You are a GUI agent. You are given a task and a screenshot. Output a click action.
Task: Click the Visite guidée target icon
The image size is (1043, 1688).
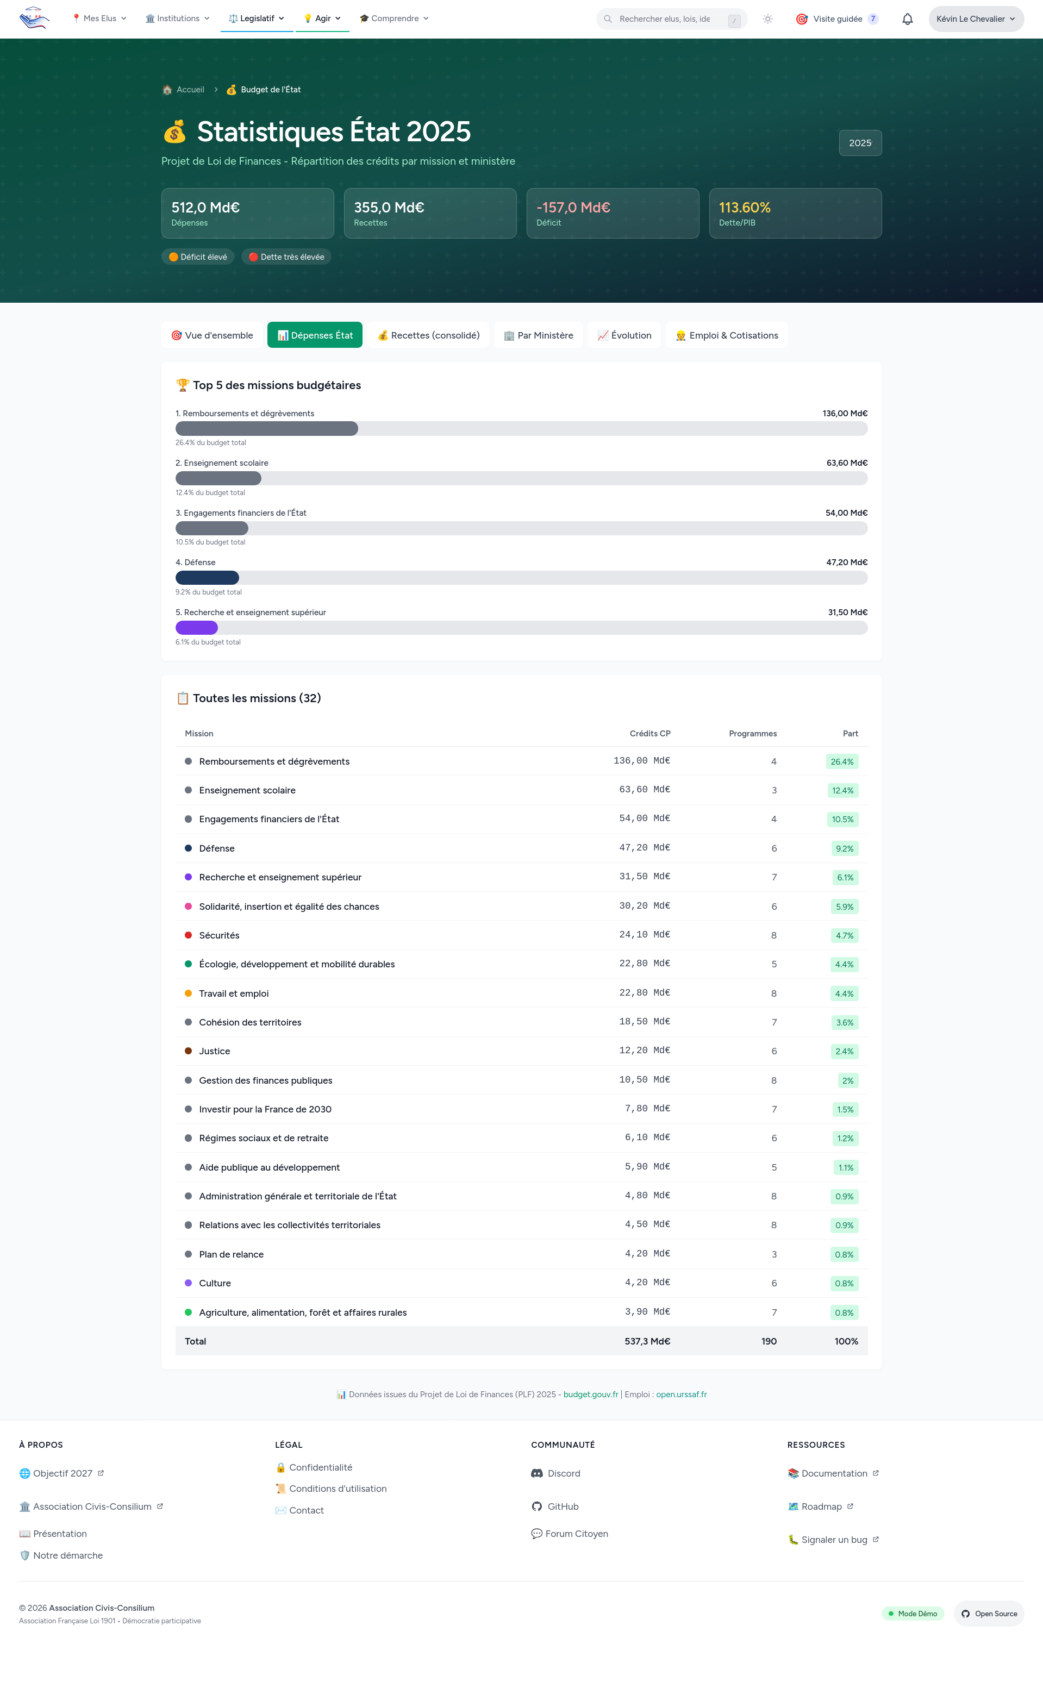pyautogui.click(x=802, y=20)
